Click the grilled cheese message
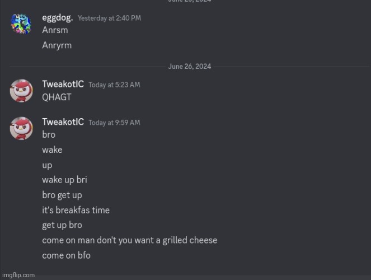Screen dimensions: 371x280 point(129,240)
